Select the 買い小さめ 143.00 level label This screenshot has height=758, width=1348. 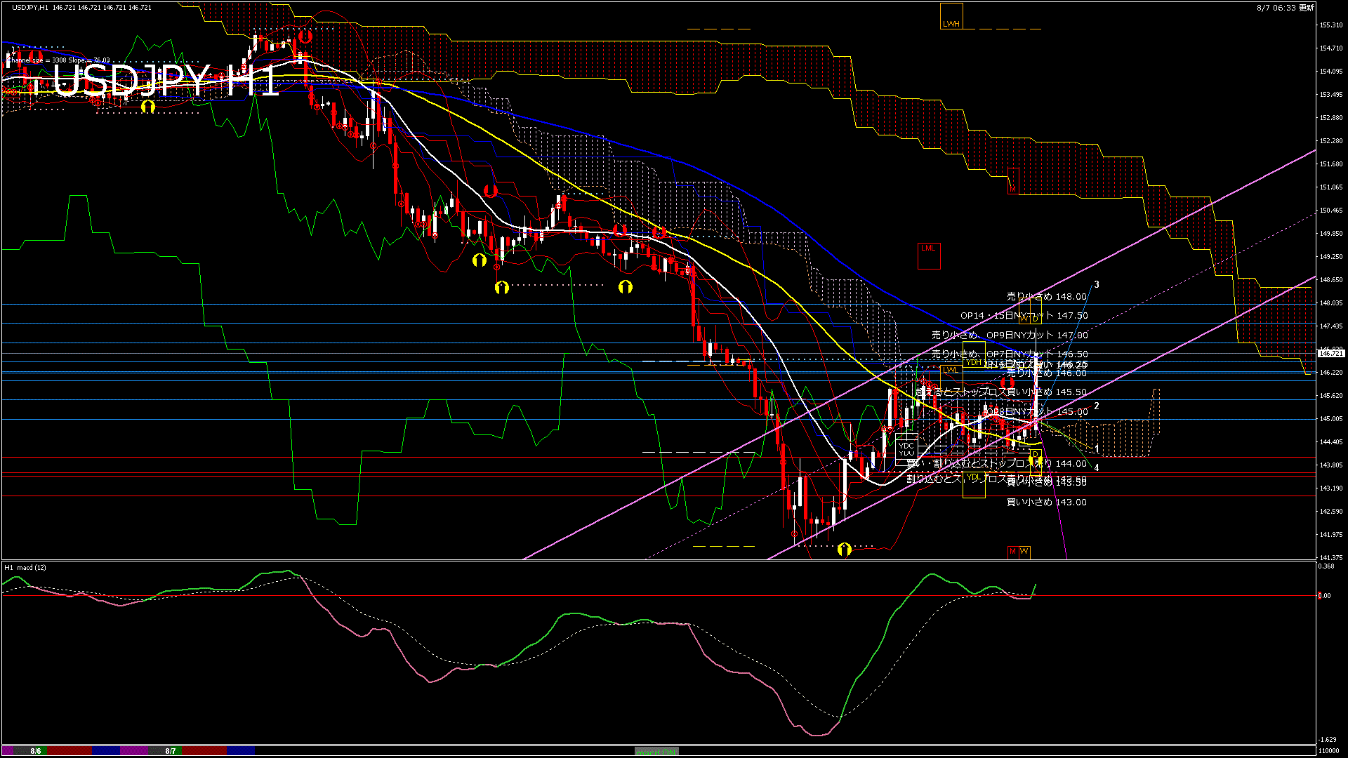[1046, 503]
